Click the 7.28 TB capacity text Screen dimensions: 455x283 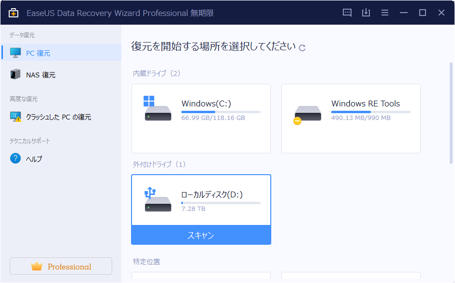click(193, 209)
